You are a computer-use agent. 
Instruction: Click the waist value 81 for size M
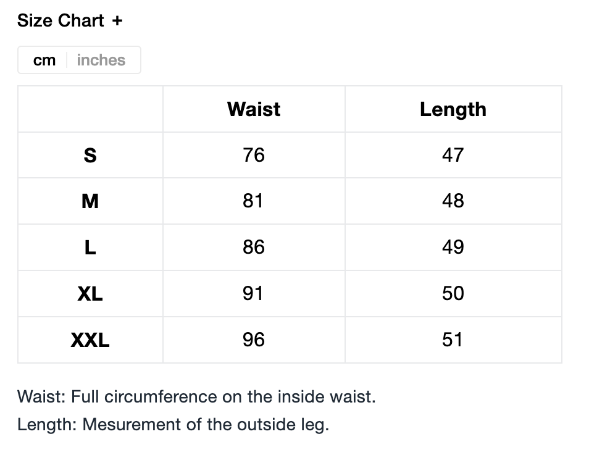pos(253,201)
